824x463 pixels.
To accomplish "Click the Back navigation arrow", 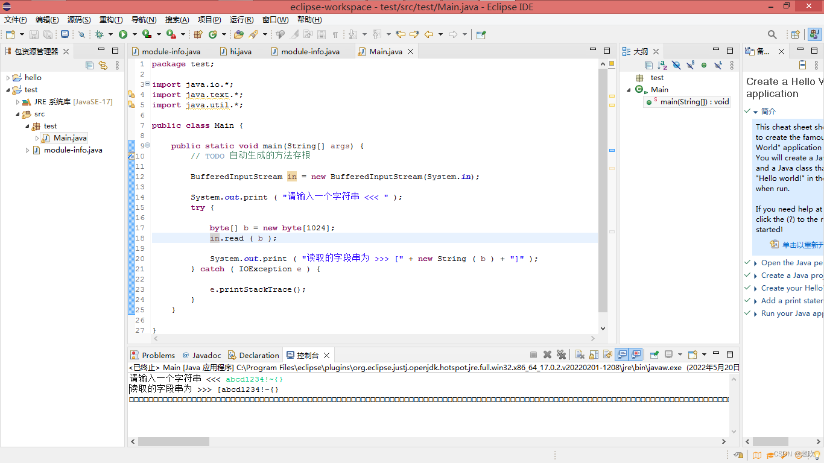I will tap(429, 34).
